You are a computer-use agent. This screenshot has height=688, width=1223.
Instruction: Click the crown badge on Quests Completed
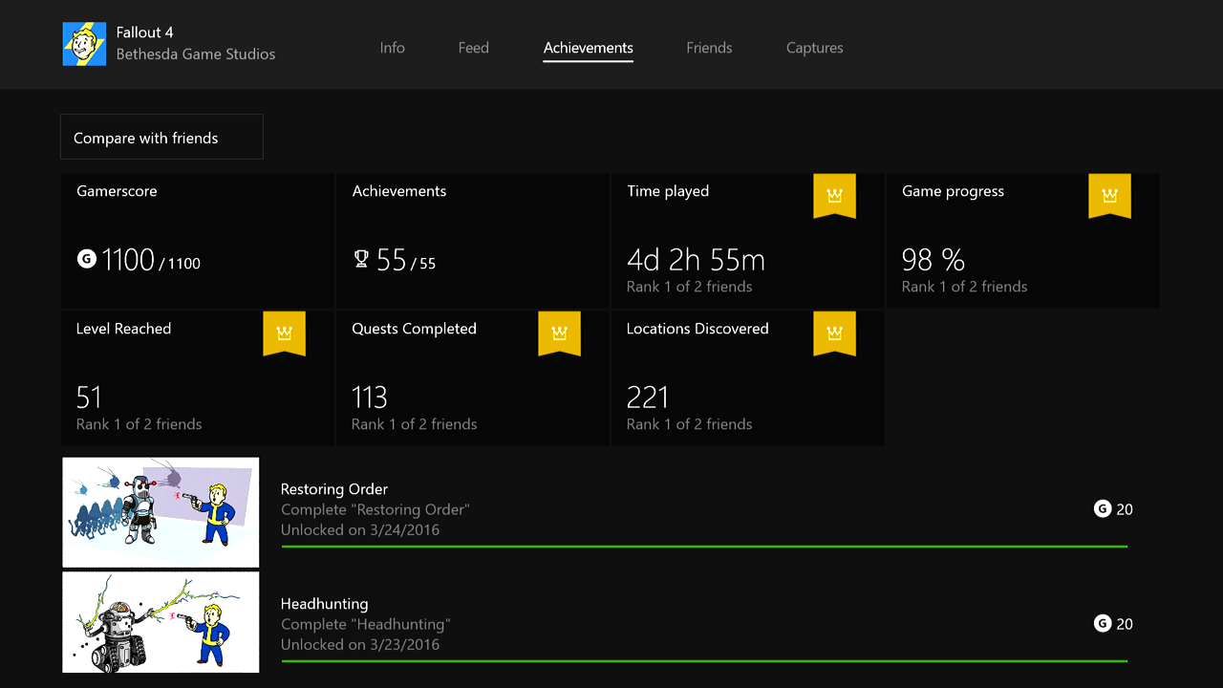(559, 333)
